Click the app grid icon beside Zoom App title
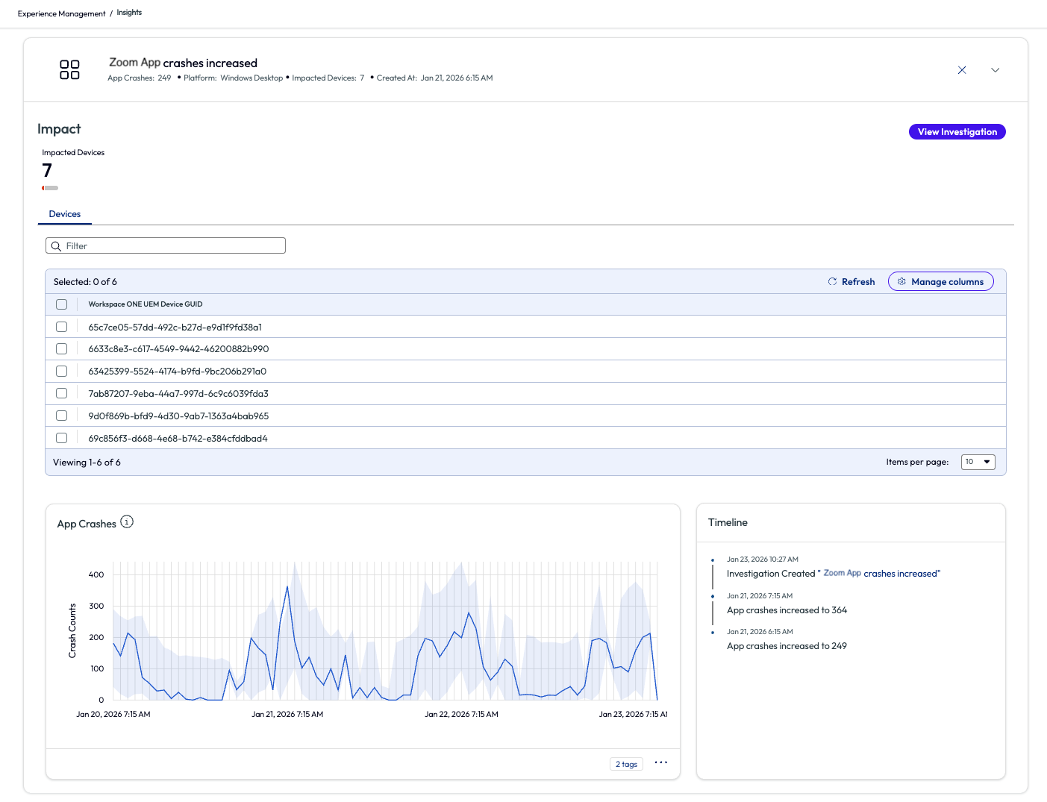 [69, 69]
